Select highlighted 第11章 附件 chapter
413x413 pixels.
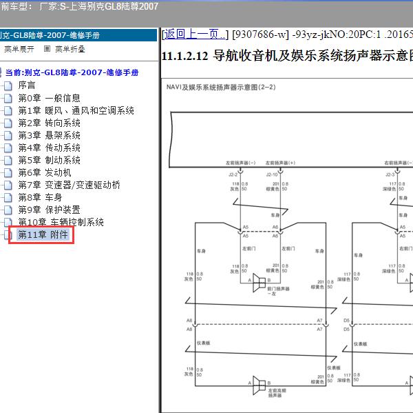[43, 234]
